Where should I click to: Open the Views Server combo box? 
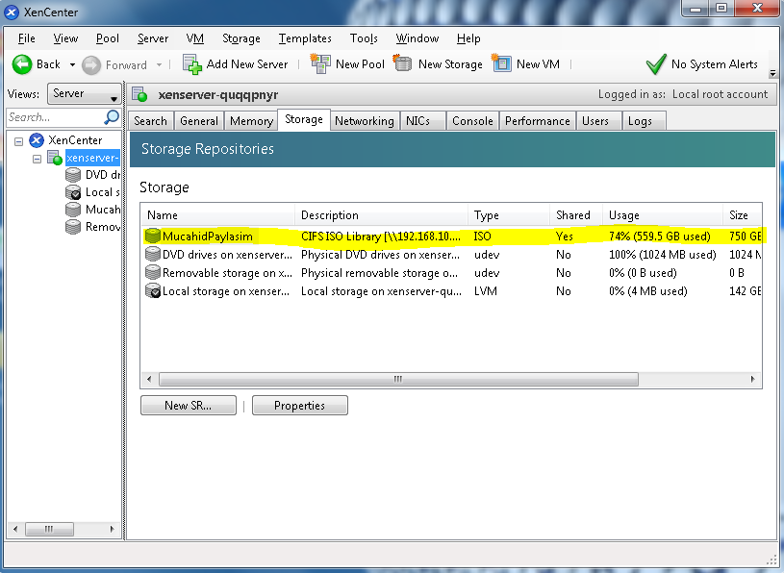click(85, 94)
